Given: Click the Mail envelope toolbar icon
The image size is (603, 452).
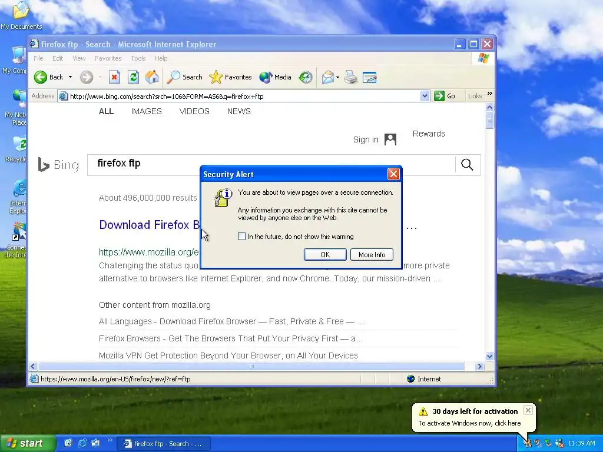Looking at the screenshot, I should 327,77.
